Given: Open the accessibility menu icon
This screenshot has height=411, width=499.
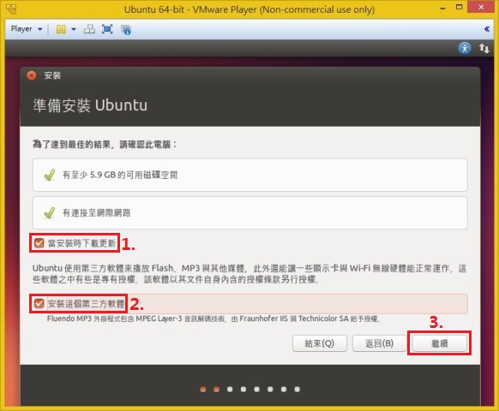Looking at the screenshot, I should 465,48.
